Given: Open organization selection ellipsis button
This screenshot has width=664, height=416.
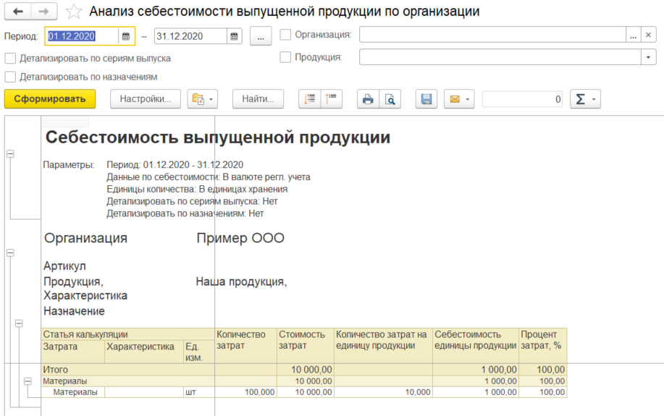Looking at the screenshot, I should pyautogui.click(x=633, y=35).
